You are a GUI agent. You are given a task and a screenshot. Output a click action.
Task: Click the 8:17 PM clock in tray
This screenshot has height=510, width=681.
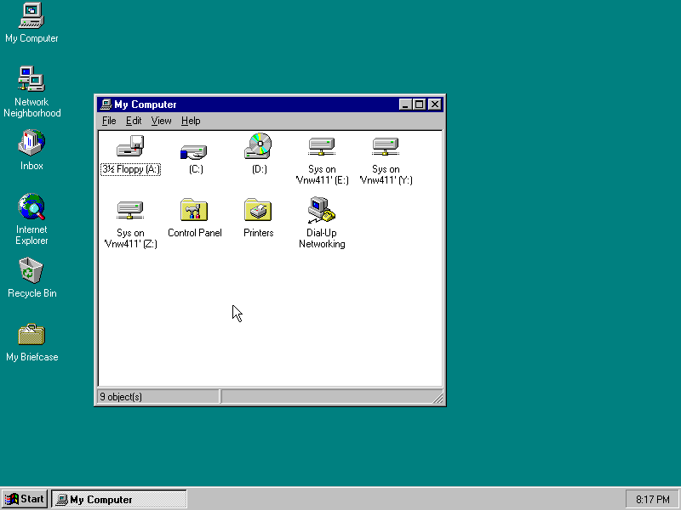click(x=652, y=500)
